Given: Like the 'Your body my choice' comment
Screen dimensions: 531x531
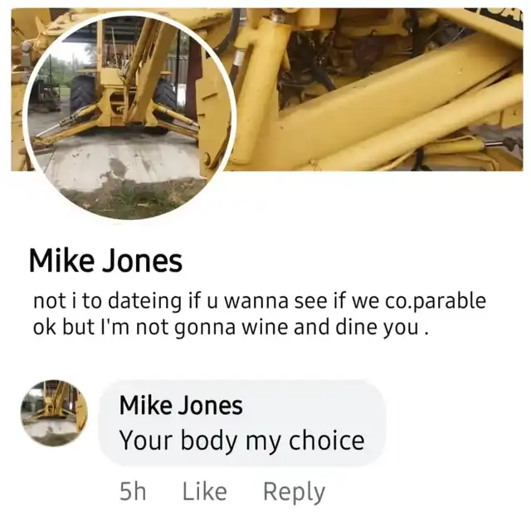Looking at the screenshot, I should (205, 491).
